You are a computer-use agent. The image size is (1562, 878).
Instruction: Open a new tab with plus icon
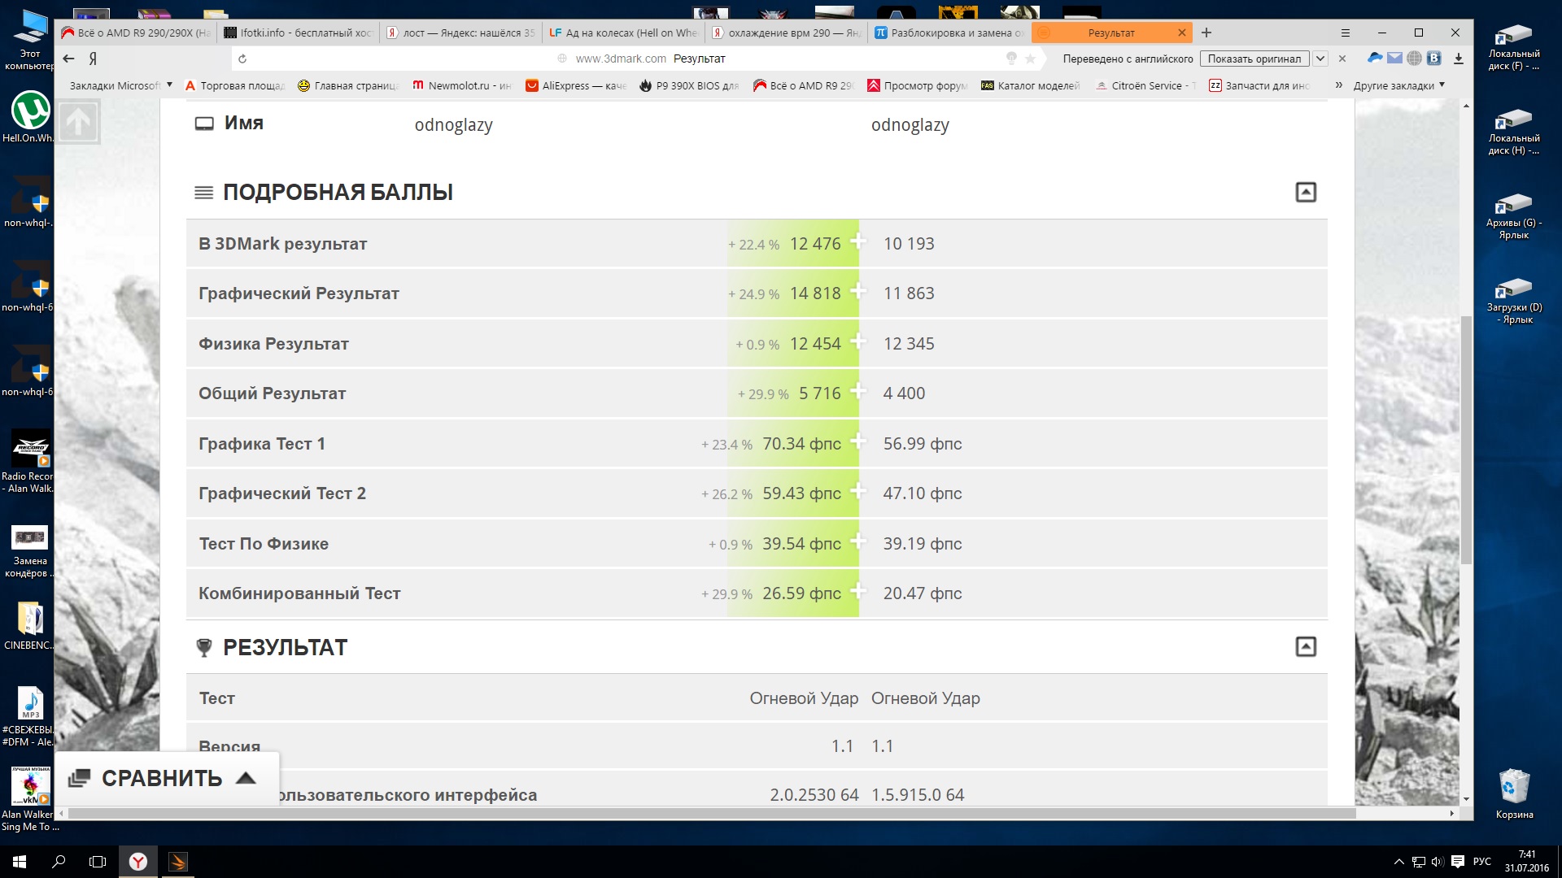(1206, 33)
